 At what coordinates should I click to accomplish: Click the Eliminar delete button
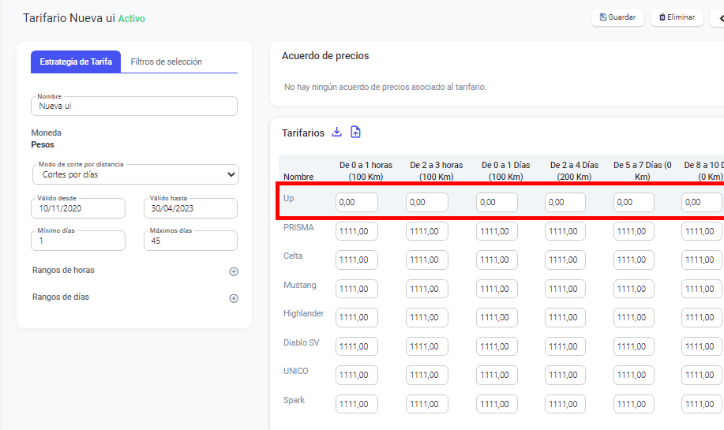(x=677, y=17)
